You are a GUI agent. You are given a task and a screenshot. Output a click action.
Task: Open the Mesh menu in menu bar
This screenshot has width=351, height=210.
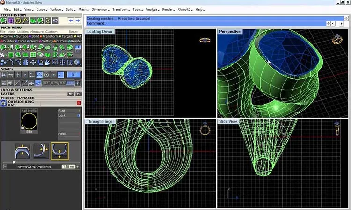[x=83, y=10]
